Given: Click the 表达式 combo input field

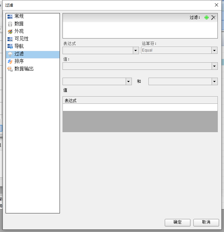Looking at the screenshot, I should [x=98, y=51].
